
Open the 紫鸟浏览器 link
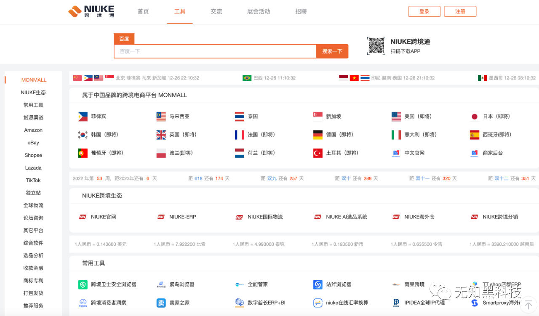pos(182,285)
